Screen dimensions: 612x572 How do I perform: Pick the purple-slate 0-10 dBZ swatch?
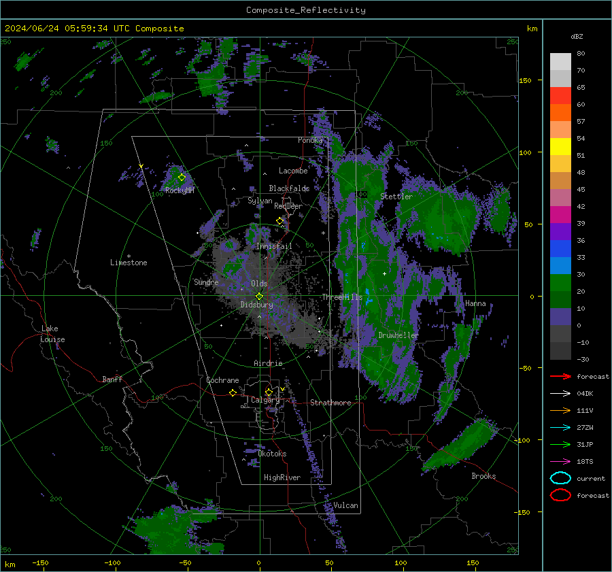coord(560,317)
